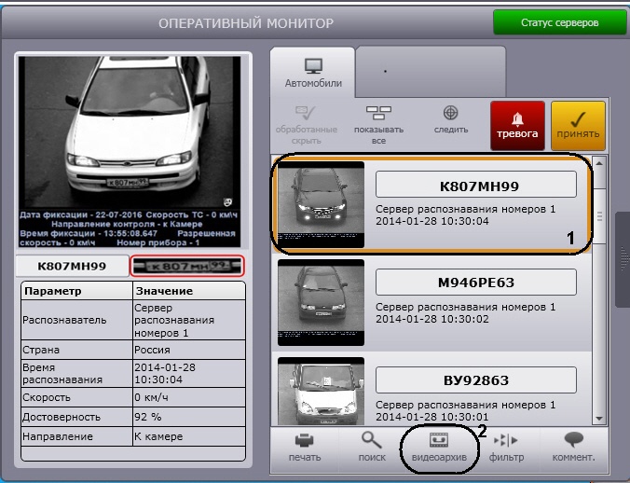Click the green 'Статус серверов' button

[x=560, y=22]
